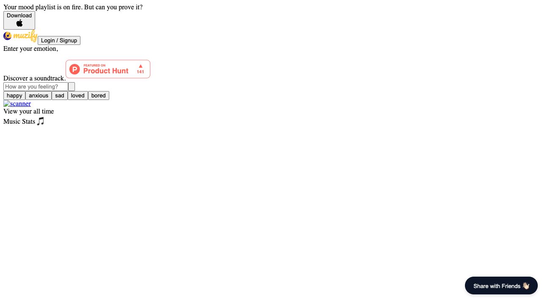Choose the anxious mood button
This screenshot has height=305, width=542.
[x=39, y=95]
